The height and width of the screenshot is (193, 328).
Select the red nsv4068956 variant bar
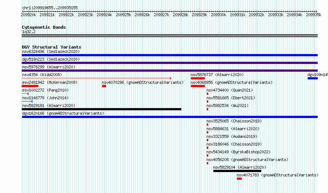[198, 86]
